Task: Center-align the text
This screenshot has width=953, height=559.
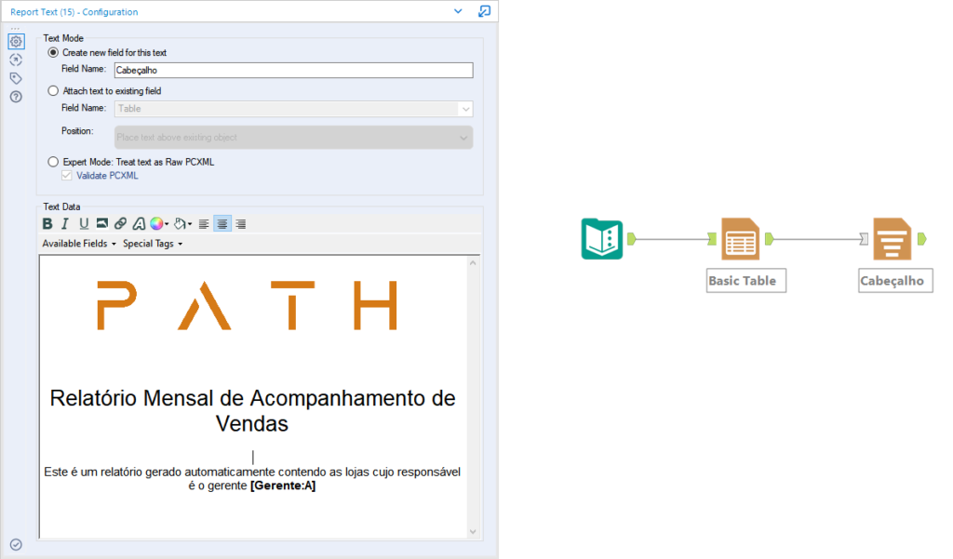Action: click(x=222, y=223)
